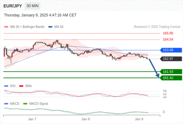Click the blue MACD legend swatch
Viewport: 183px width, 124px height.
coord(6,104)
